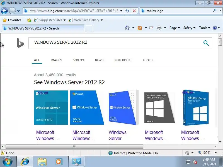
Task: Click the 100% zoom level button
Action: pyautogui.click(x=204, y=153)
